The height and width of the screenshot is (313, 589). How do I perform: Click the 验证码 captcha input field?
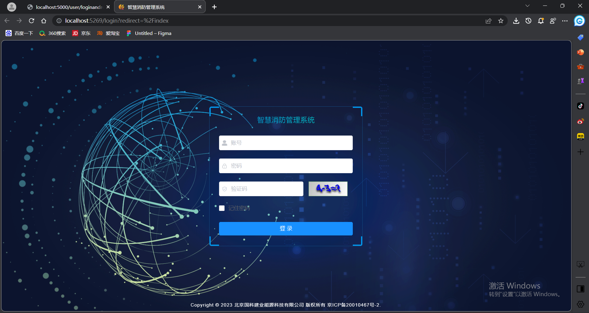(x=261, y=189)
